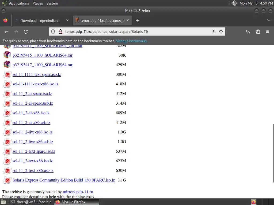Switch to the dartz@vm3:~/ansible terminal taskbar item
The height and width of the screenshot is (205, 274).
[31, 202]
